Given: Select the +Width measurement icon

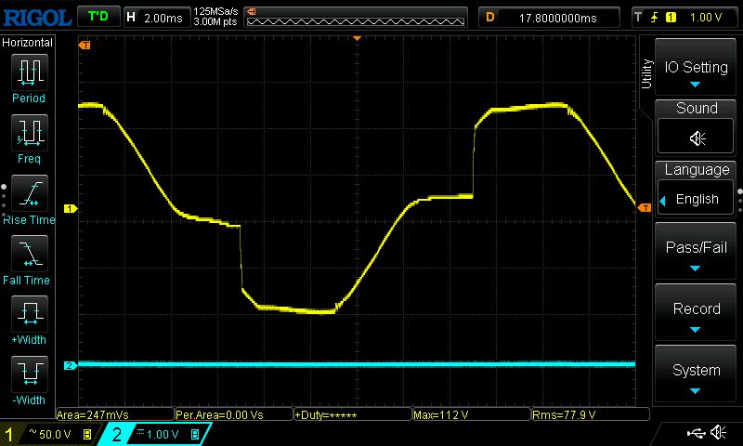Looking at the screenshot, I should pos(30,313).
